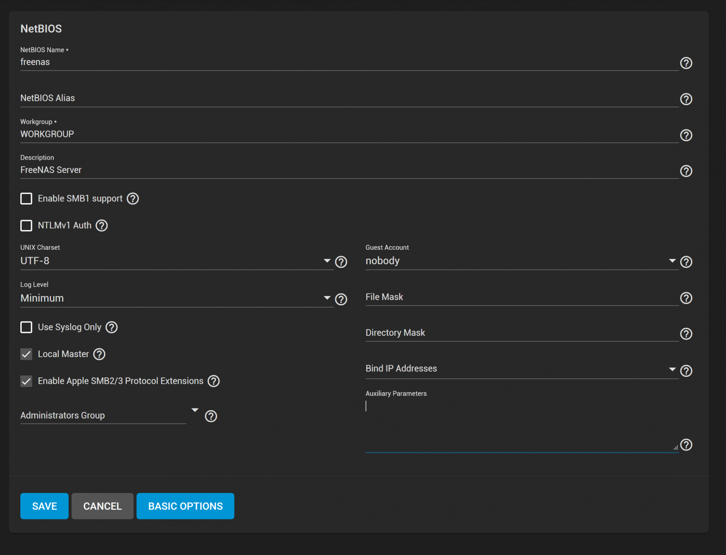
Task: Expand Guest Account dropdown showing nobody
Action: pyautogui.click(x=522, y=261)
